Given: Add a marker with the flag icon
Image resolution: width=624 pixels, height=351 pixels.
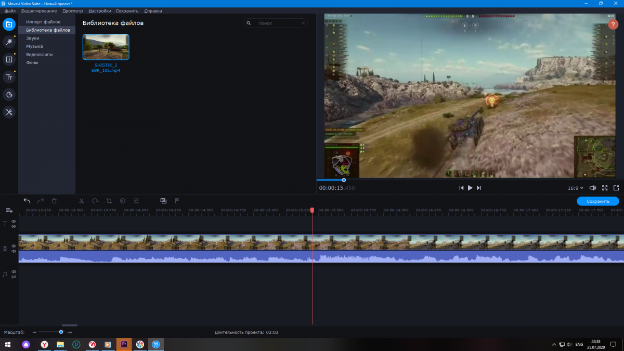Looking at the screenshot, I should click(177, 201).
